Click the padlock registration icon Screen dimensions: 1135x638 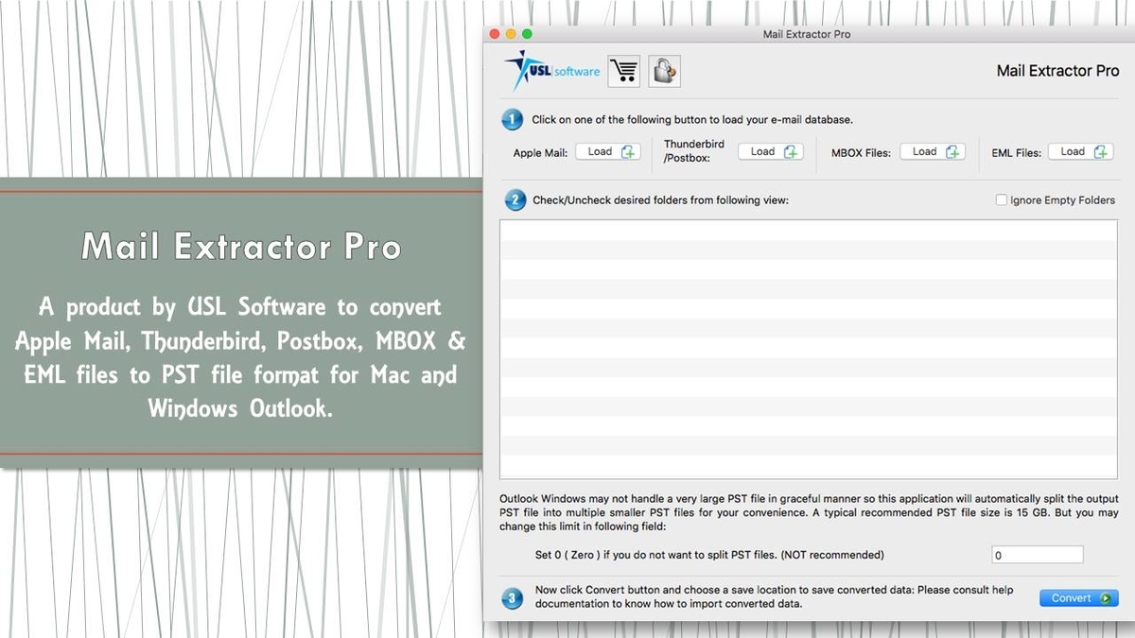[x=665, y=71]
